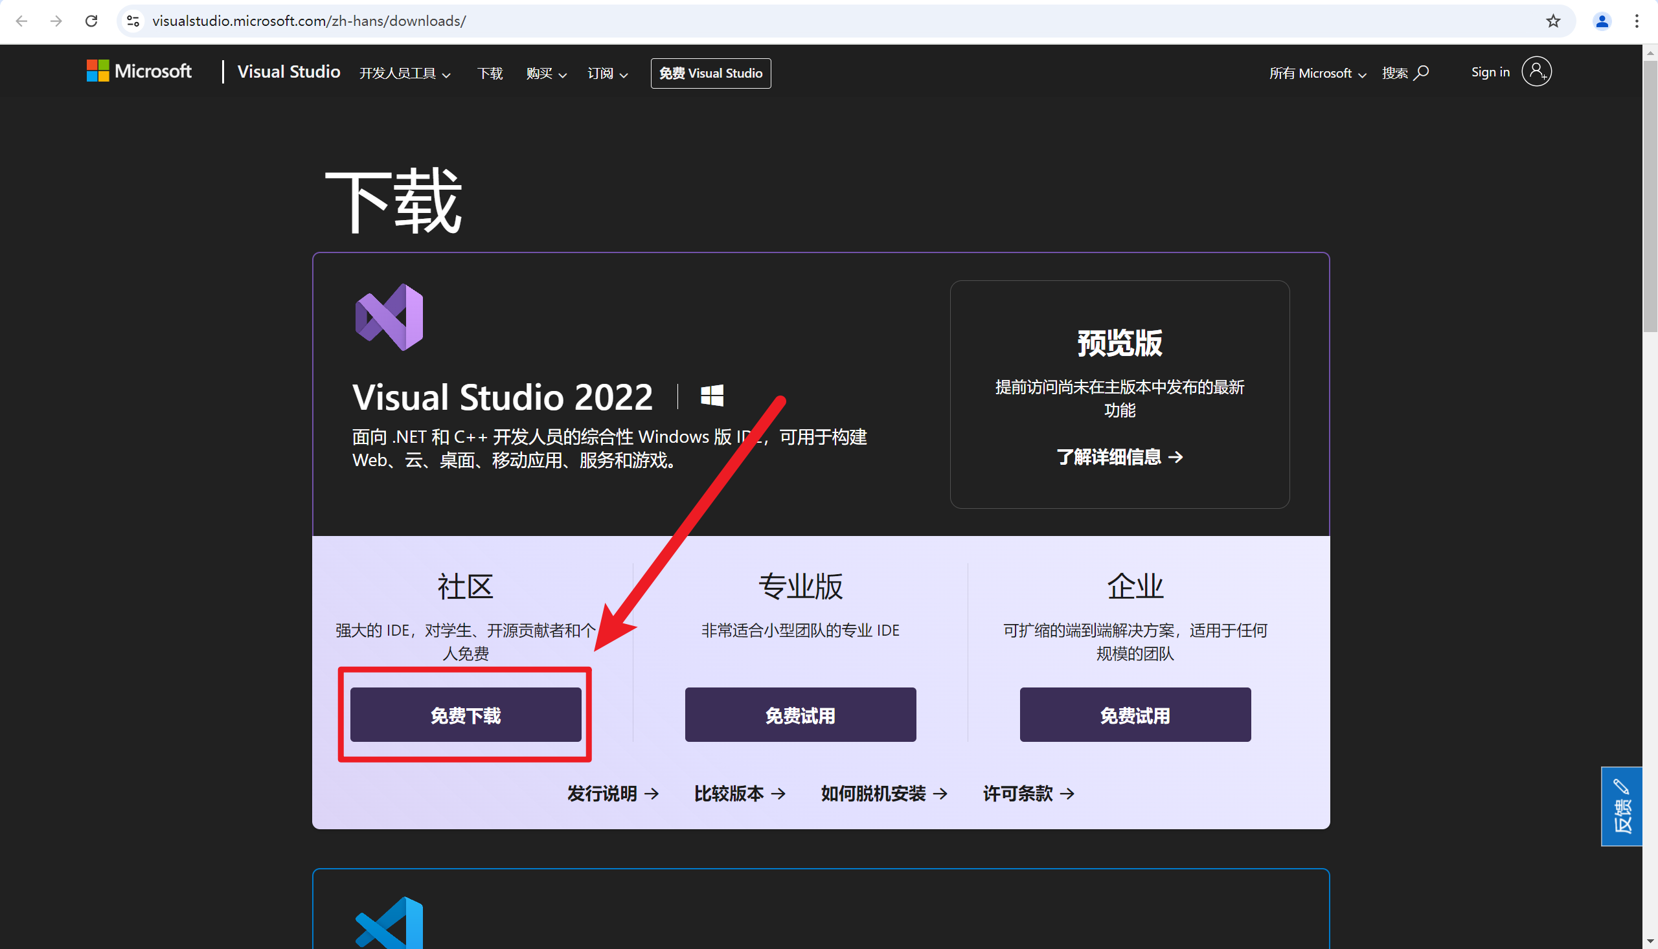1658x949 pixels.
Task: Click the browser back arrow
Action: pos(21,21)
